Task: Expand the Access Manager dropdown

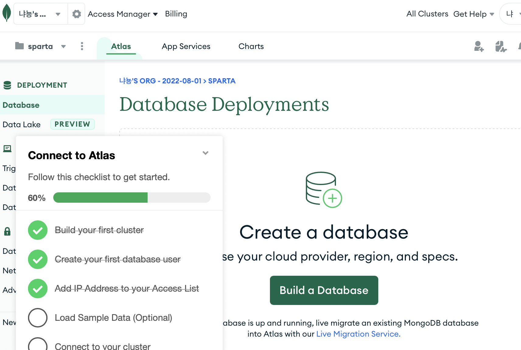Action: 123,14
